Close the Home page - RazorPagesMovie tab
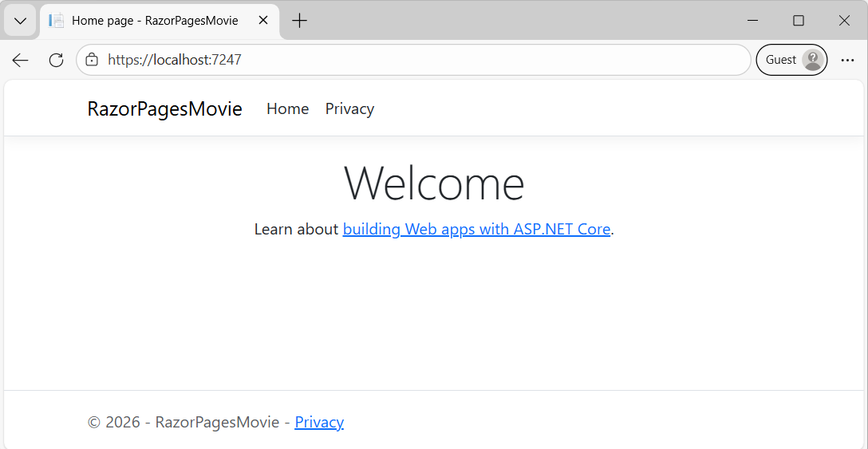The image size is (868, 449). [263, 21]
